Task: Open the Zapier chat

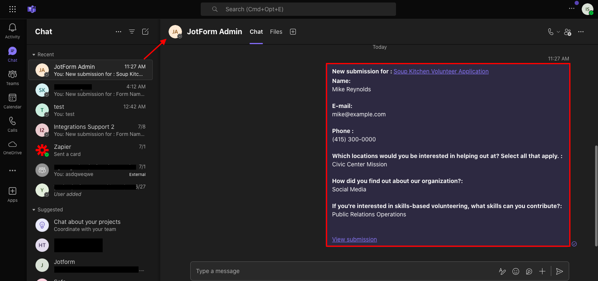Action: click(x=91, y=150)
